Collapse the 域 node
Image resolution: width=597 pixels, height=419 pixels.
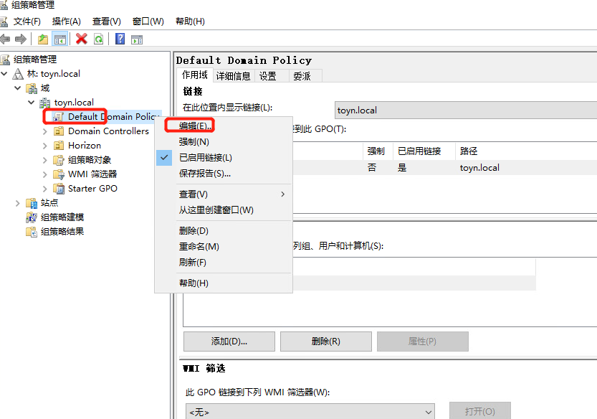pos(17,88)
